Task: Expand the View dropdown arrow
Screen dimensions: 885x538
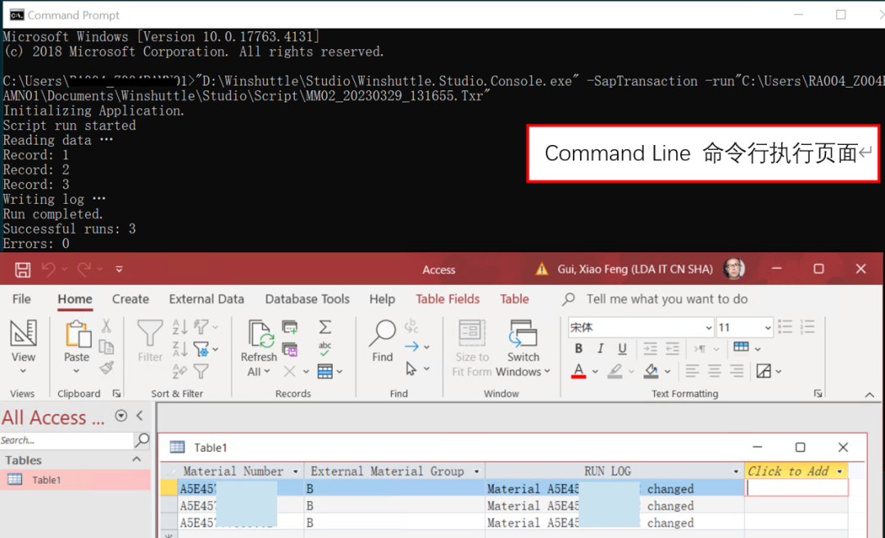Action: click(x=23, y=371)
